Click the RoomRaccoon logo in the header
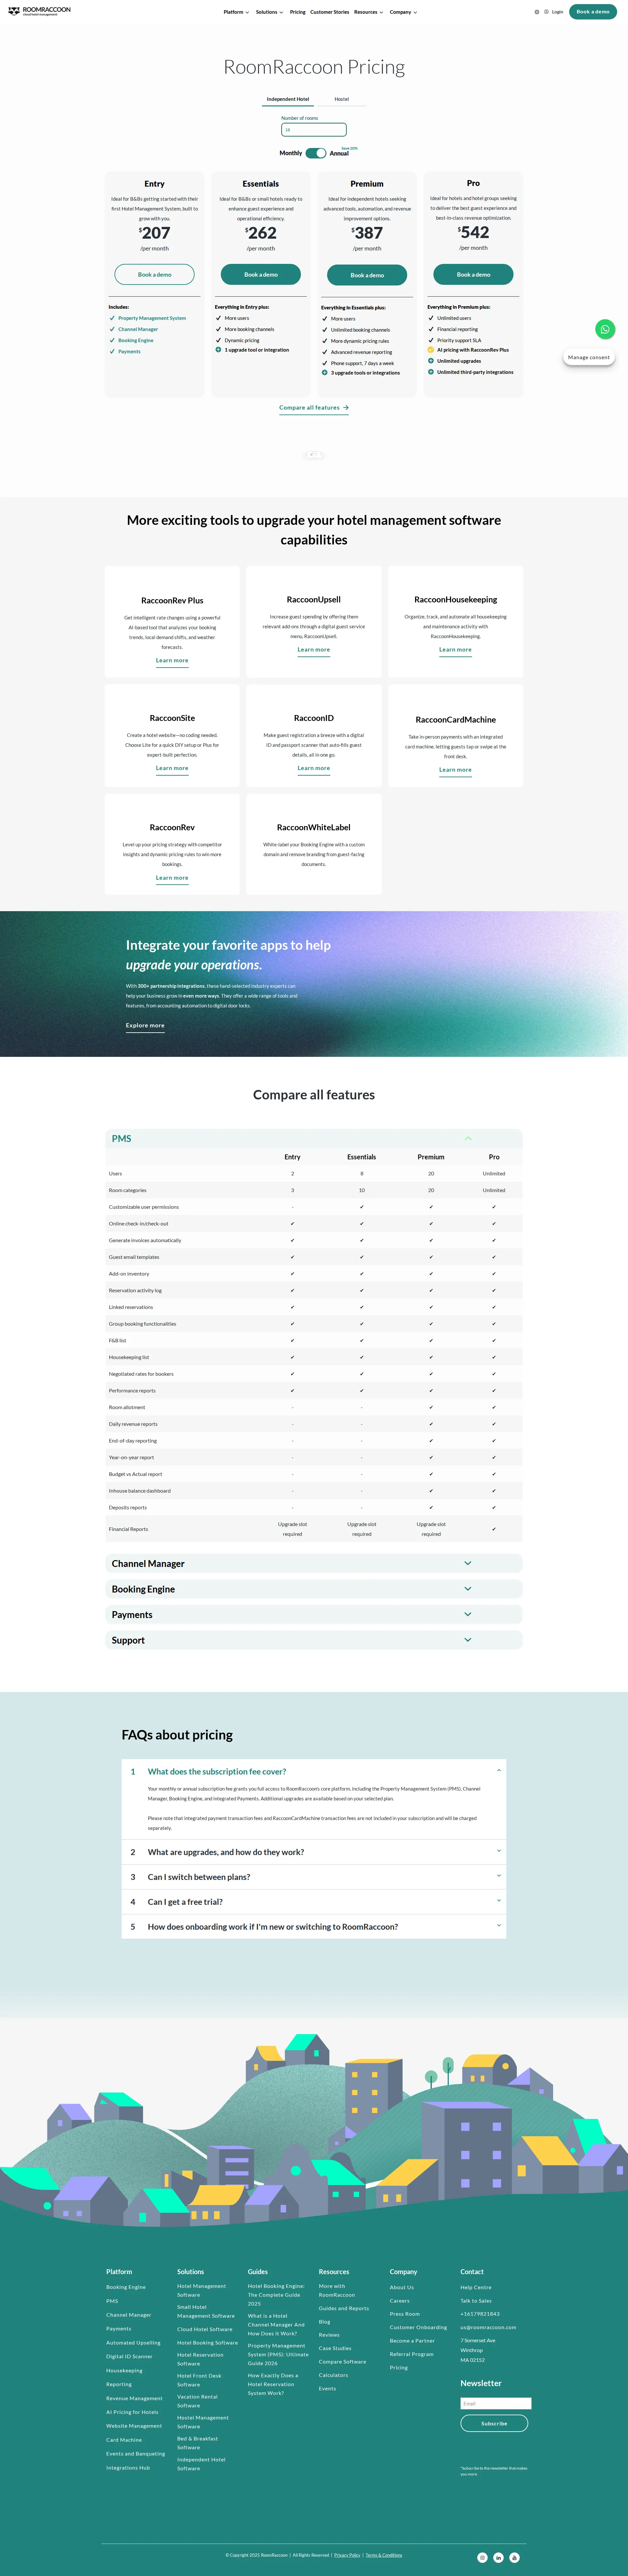This screenshot has width=628, height=2576. tap(40, 11)
